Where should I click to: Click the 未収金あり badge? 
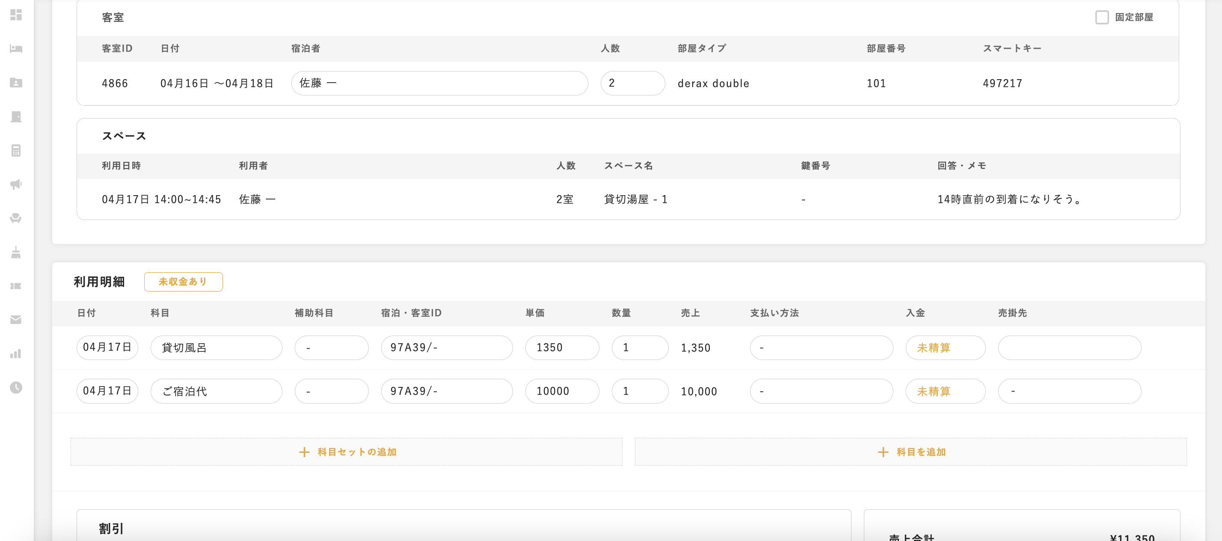(183, 282)
